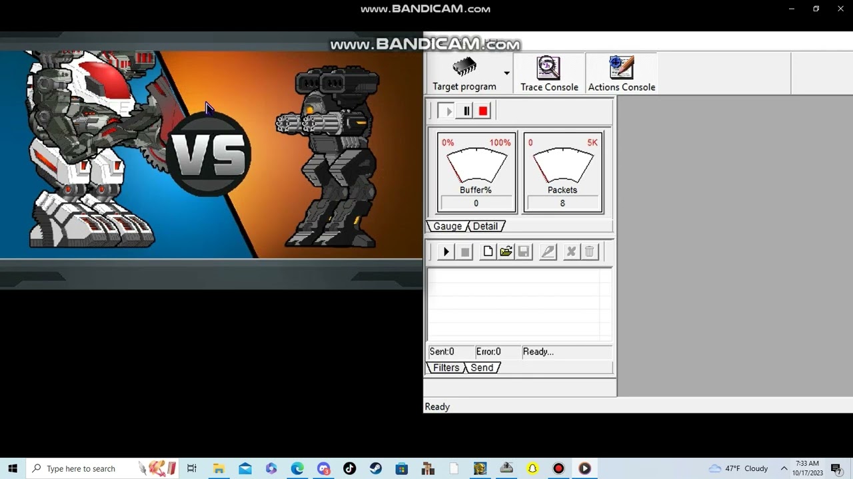Image resolution: width=853 pixels, height=479 pixels.
Task: Pause the packet capture
Action: tap(466, 111)
